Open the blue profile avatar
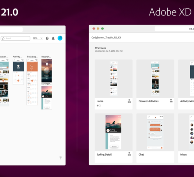Image resolution: width=194 pixels, height=177 pixels. click(x=60, y=38)
